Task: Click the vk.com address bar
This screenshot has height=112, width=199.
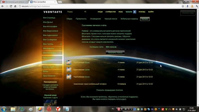Action: click(x=99, y=6)
